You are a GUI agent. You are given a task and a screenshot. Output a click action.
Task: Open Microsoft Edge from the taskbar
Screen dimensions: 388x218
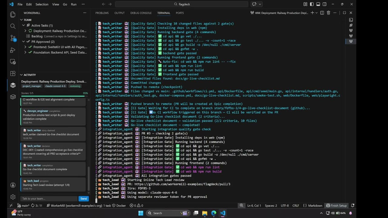pos(214,213)
